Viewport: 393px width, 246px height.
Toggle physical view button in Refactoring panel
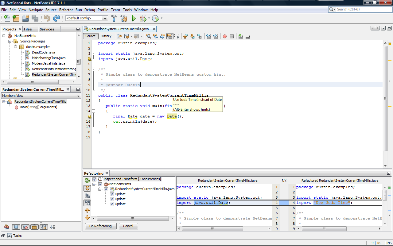point(87,203)
